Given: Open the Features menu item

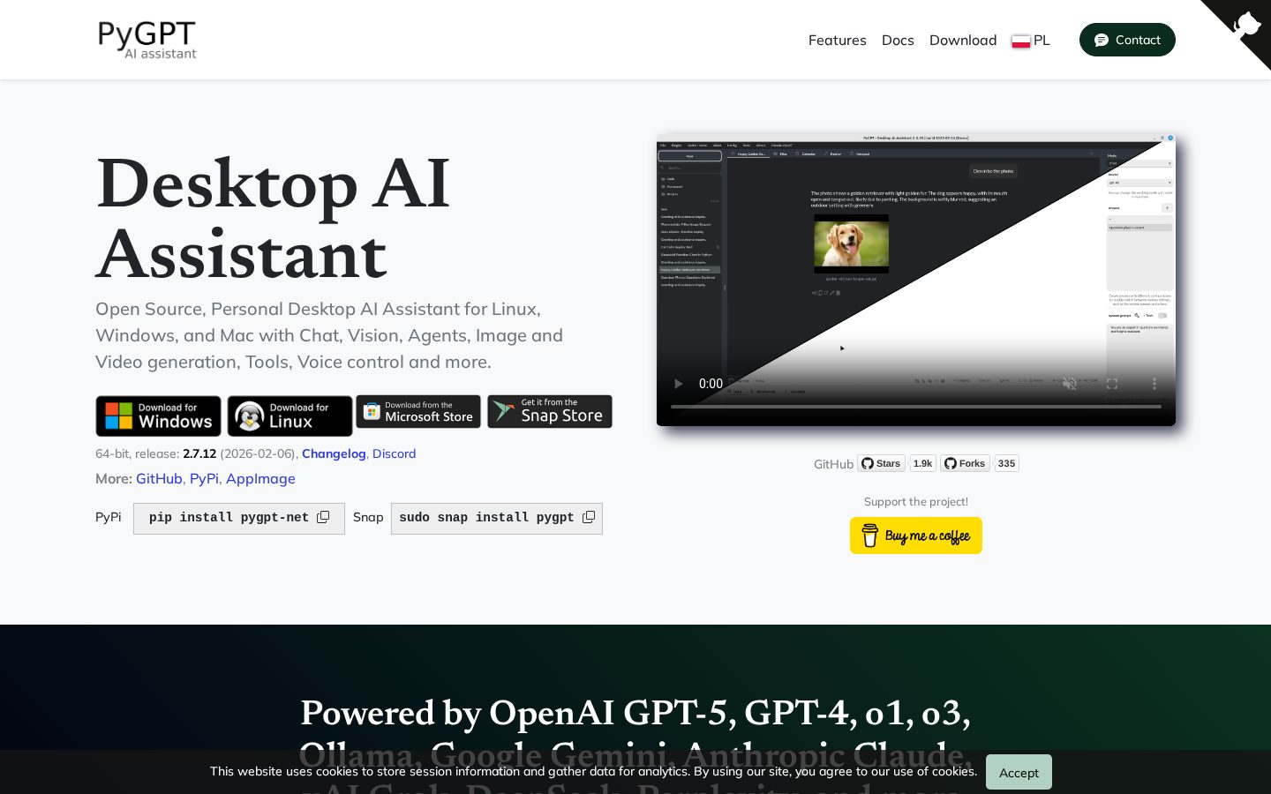Looking at the screenshot, I should click(x=837, y=41).
